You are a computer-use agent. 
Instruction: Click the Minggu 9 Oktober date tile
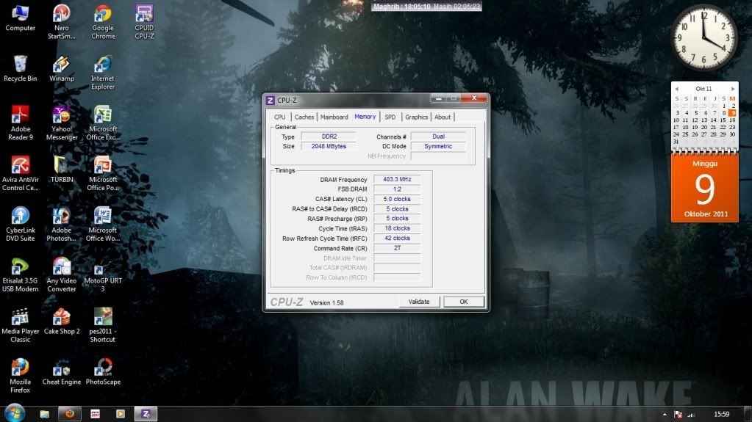pos(704,189)
